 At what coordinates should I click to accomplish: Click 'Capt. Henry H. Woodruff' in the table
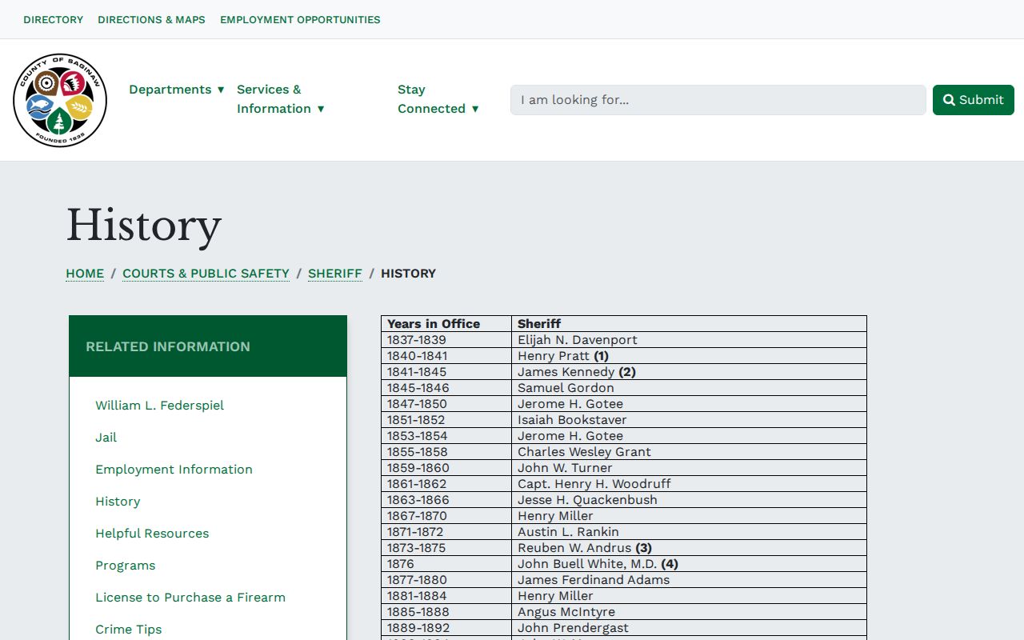click(x=689, y=484)
